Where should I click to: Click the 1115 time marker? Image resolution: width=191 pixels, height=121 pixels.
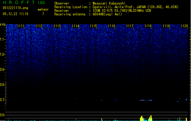click(x=93, y=26)
